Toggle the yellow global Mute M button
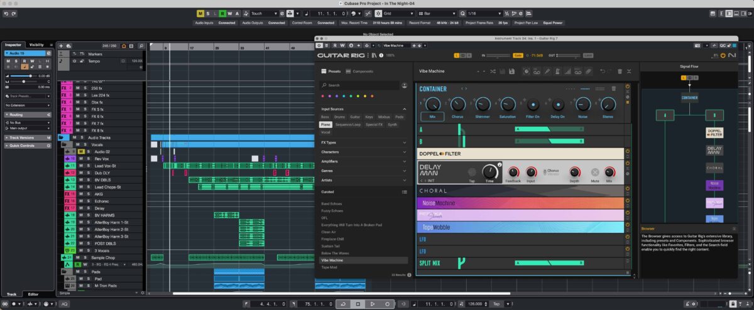Screen dimensions: 754x310 click(x=200, y=13)
